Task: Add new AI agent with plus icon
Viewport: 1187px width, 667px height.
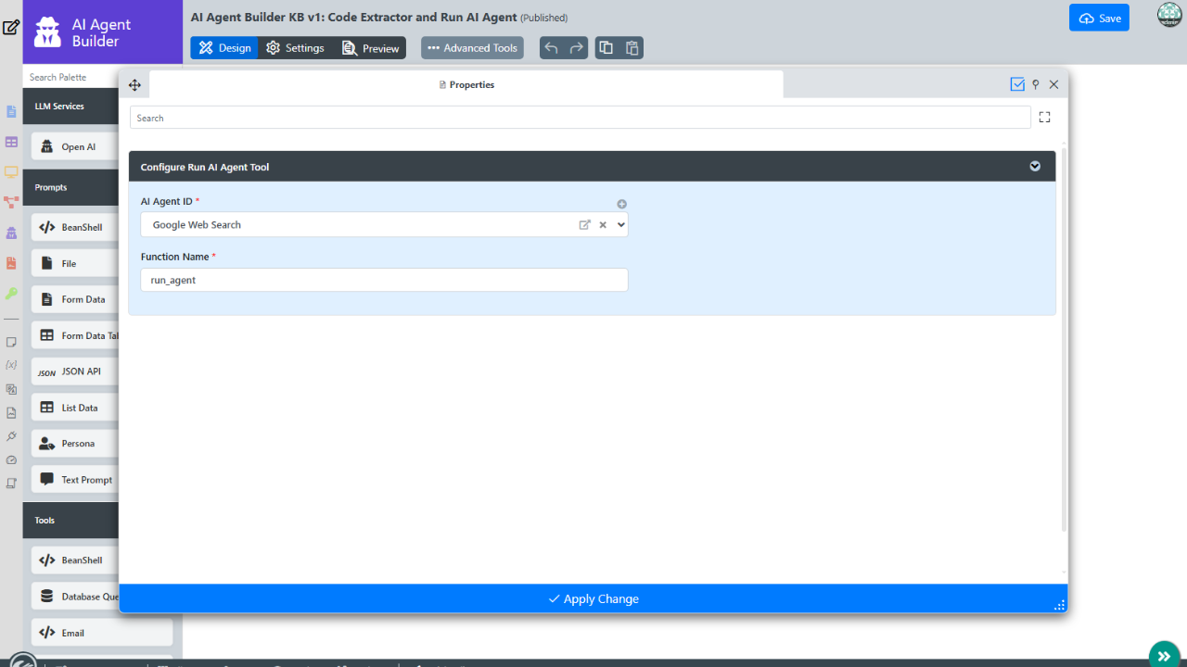Action: coord(622,204)
